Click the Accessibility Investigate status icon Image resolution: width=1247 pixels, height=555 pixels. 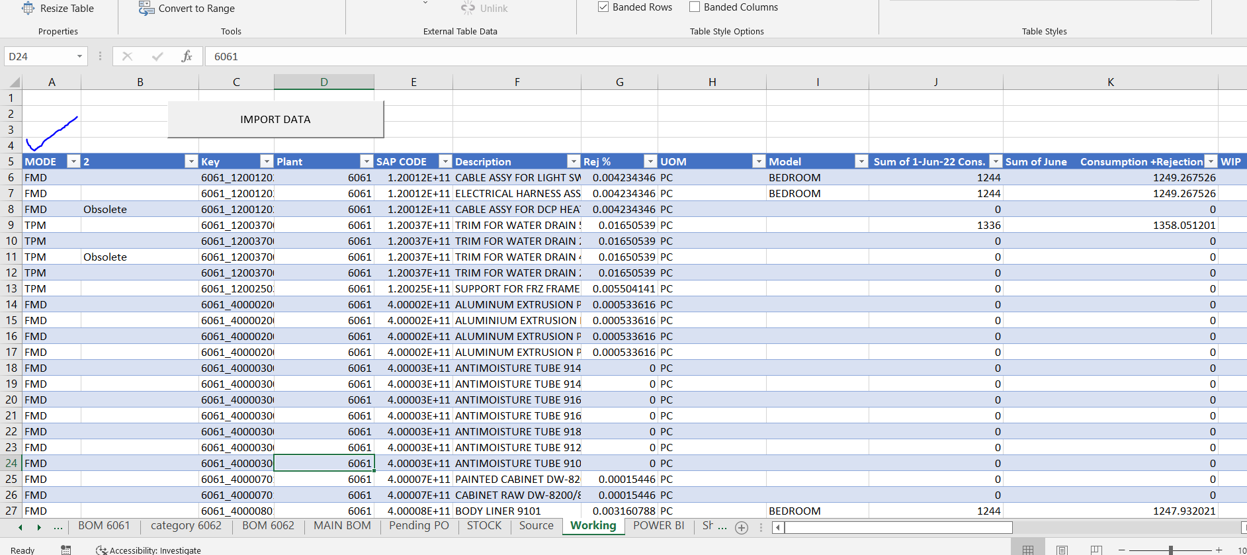click(101, 550)
